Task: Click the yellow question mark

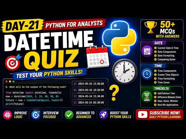Action: (114, 93)
